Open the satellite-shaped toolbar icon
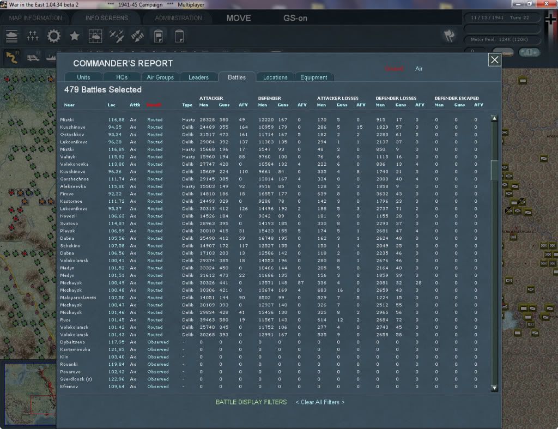 (137, 37)
